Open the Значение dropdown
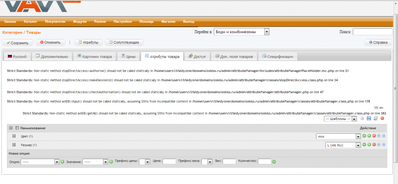Image resolution: width=398 pixels, height=184 pixels. click(95, 162)
